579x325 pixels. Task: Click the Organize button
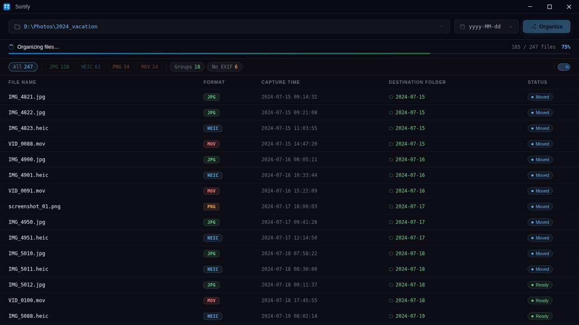coord(546,27)
